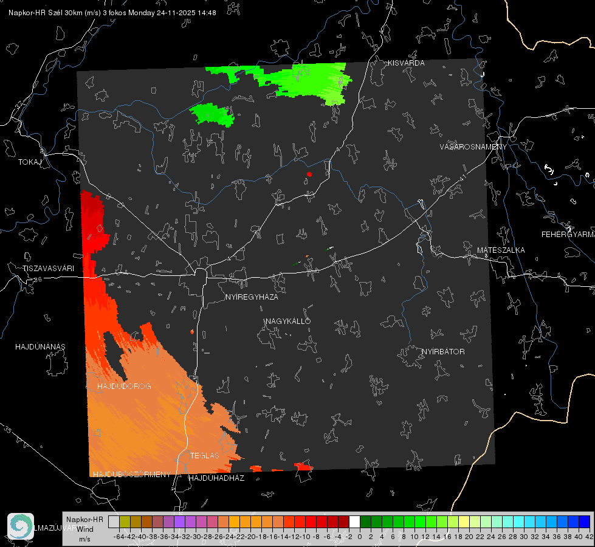The height and width of the screenshot is (547, 595).
Task: Click the '-64' legend value
Action: tap(119, 537)
